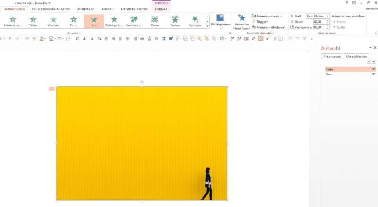
Task: Switch to the ANIMATIONEN tab
Action: (x=14, y=9)
